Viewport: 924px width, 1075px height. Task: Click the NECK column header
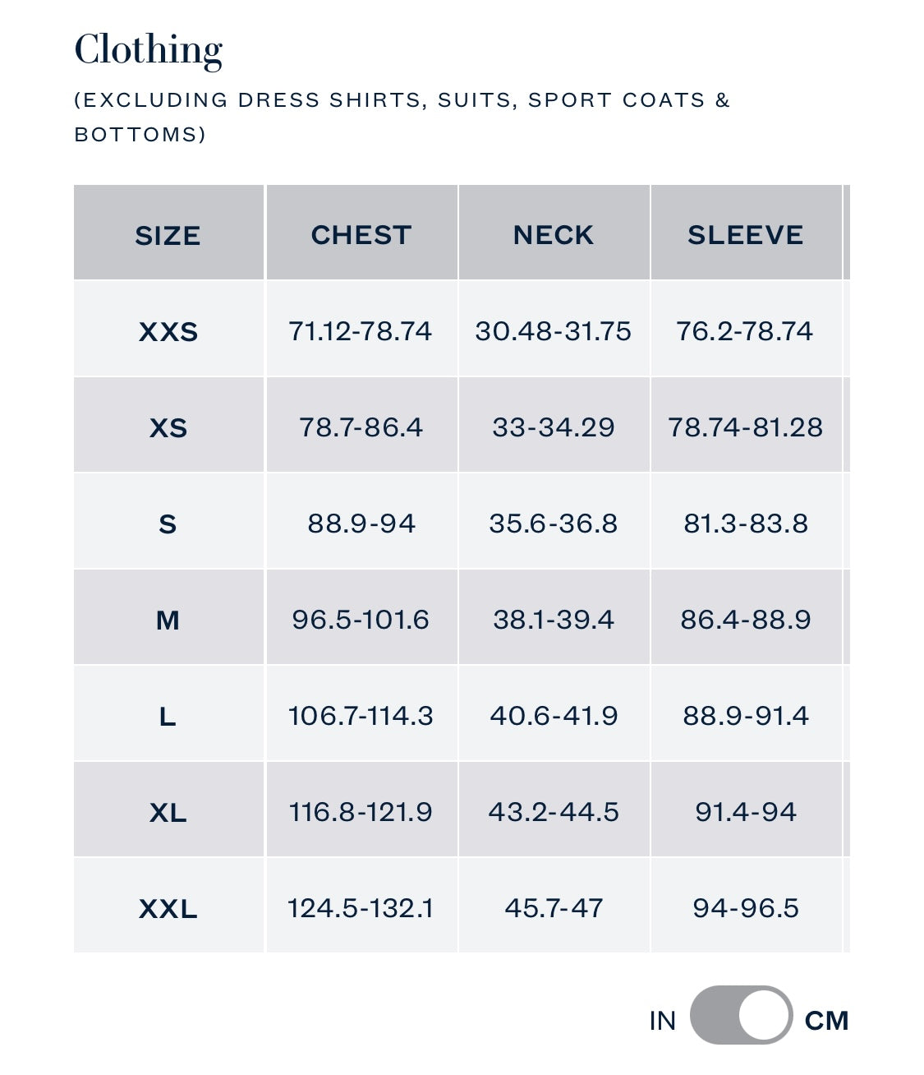pyautogui.click(x=553, y=235)
